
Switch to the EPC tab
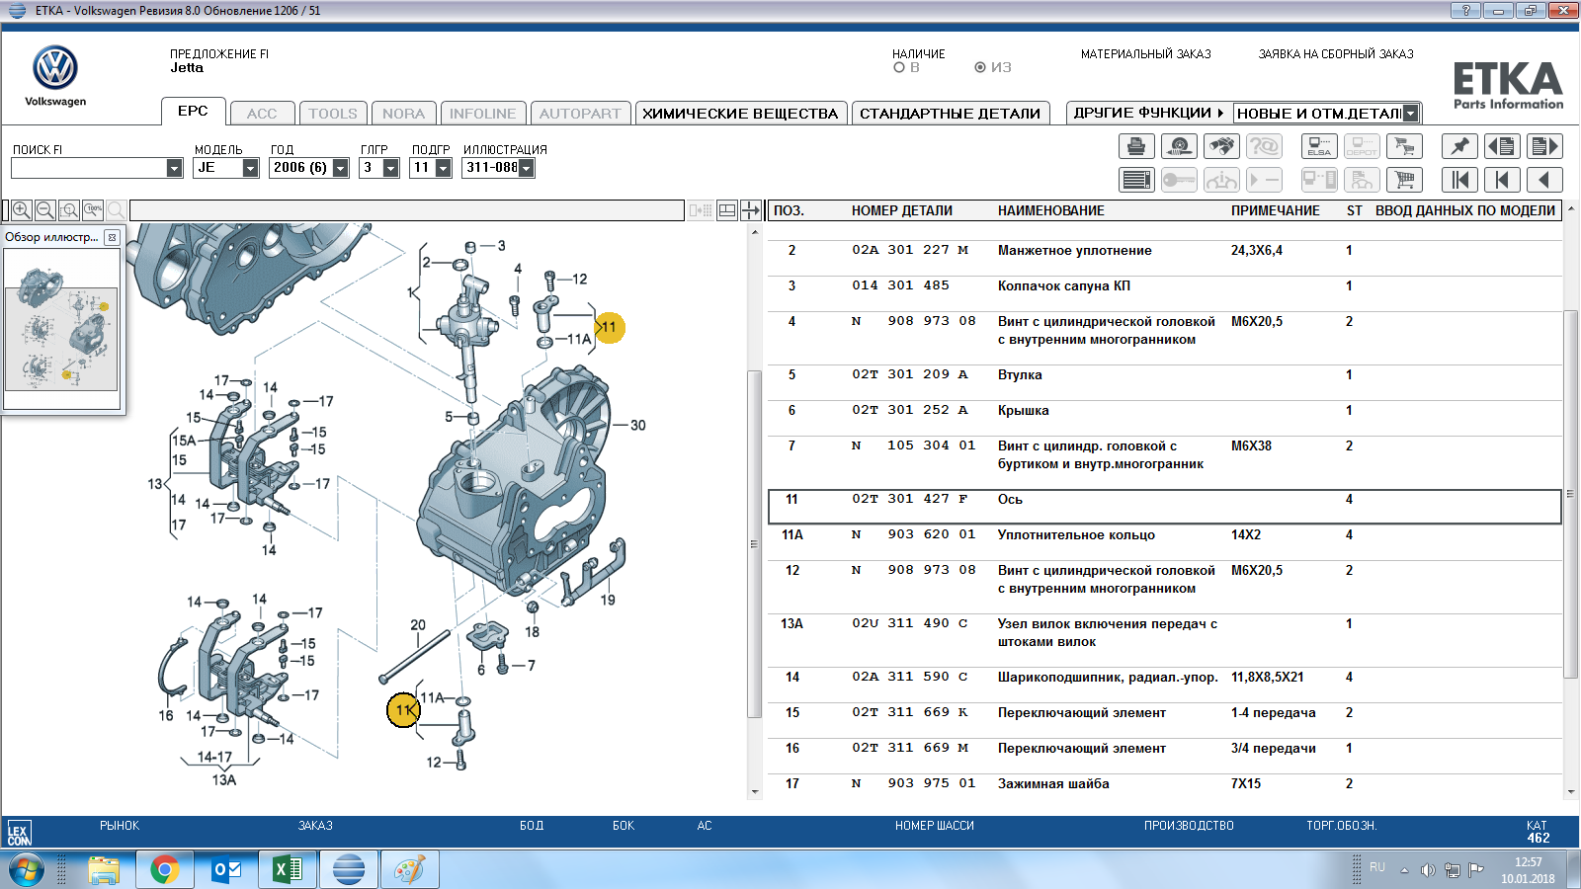click(193, 112)
